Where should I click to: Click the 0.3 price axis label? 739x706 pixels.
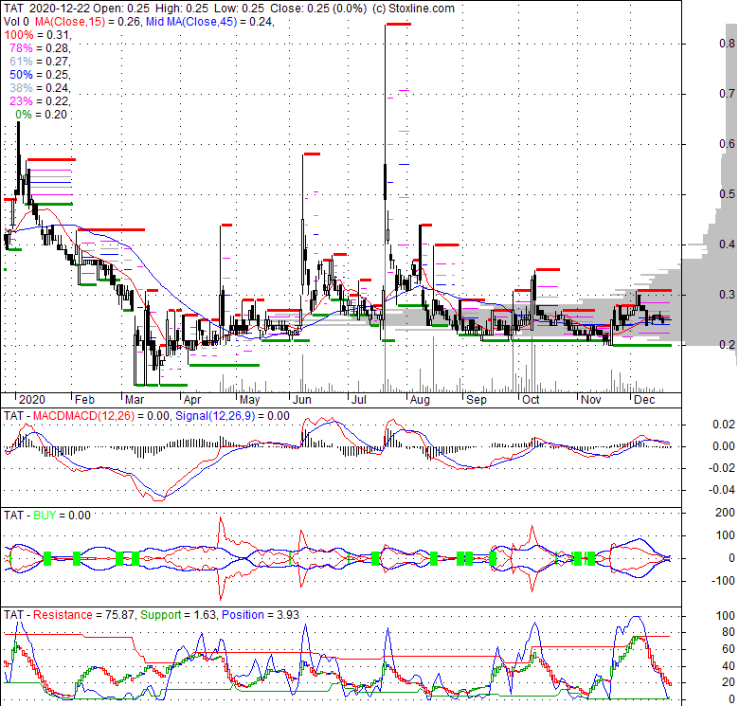pos(728,295)
